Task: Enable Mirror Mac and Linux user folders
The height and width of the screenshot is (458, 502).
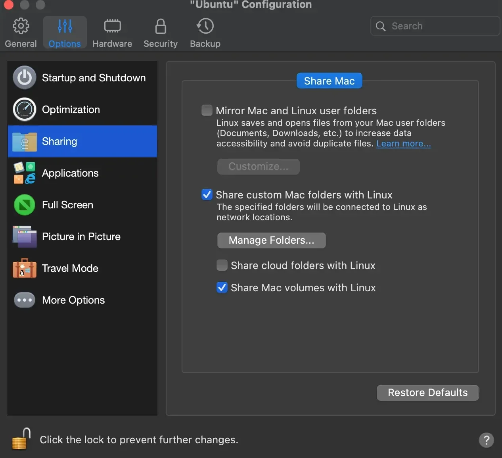Action: tap(207, 110)
